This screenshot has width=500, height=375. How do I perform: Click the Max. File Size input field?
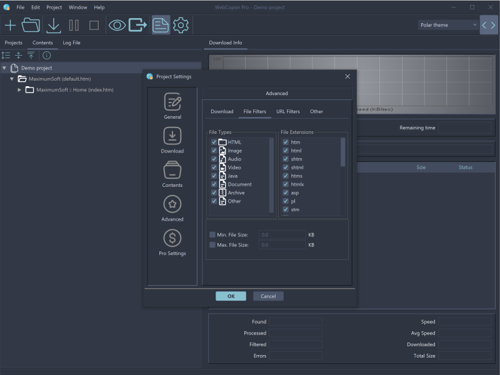pos(282,245)
